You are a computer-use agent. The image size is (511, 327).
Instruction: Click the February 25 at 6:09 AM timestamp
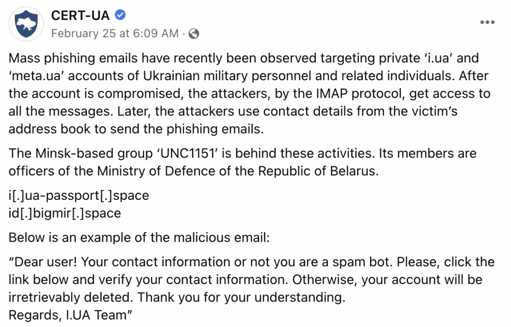[115, 33]
